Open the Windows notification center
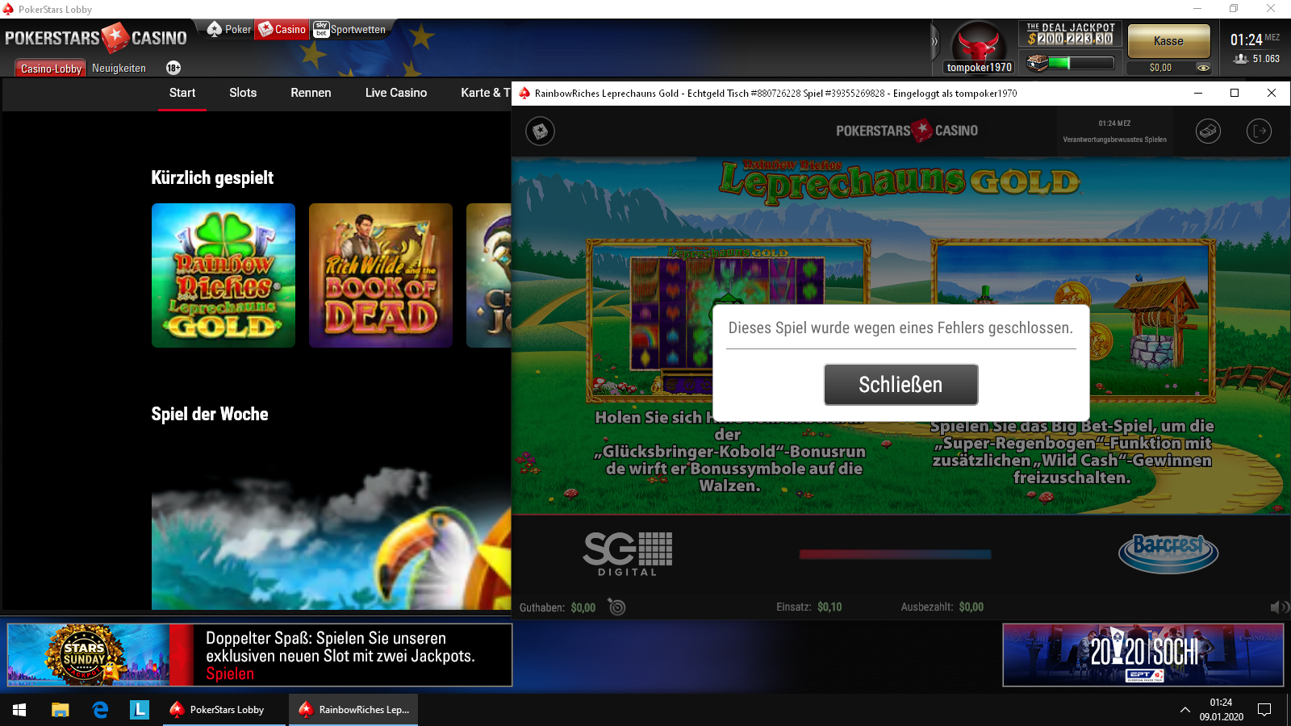The height and width of the screenshot is (726, 1291). point(1264,710)
